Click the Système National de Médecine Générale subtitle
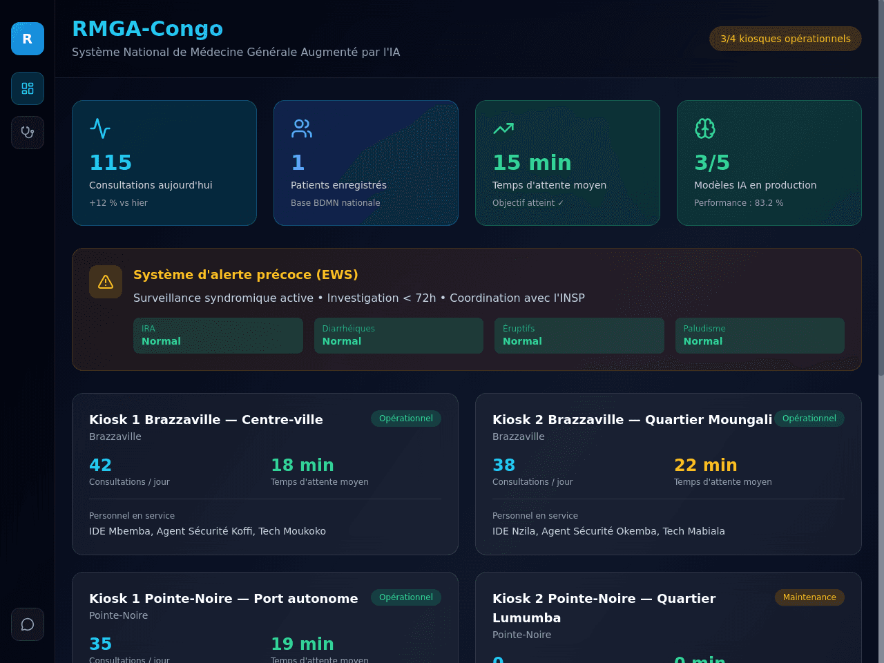884x663 pixels. tap(236, 52)
